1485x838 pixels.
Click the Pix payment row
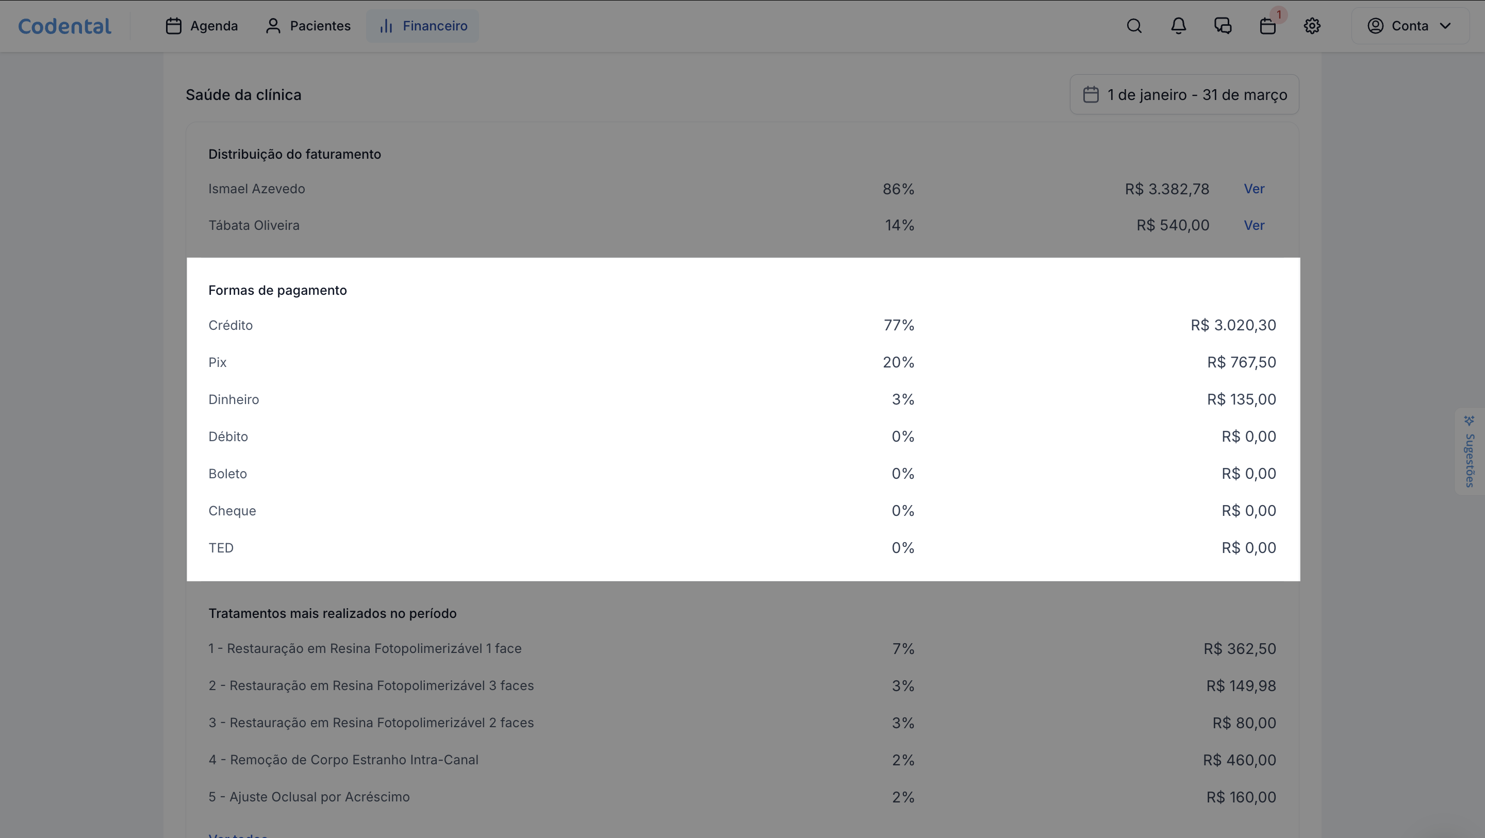tap(742, 362)
